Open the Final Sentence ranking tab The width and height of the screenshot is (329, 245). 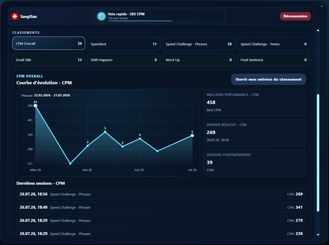(274, 60)
